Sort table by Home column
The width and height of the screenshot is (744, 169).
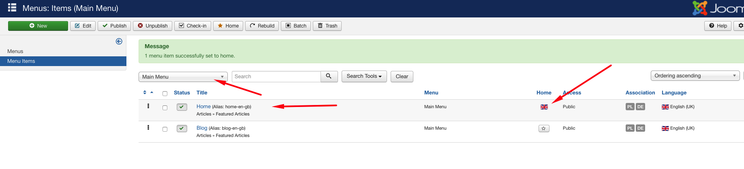pyautogui.click(x=544, y=93)
